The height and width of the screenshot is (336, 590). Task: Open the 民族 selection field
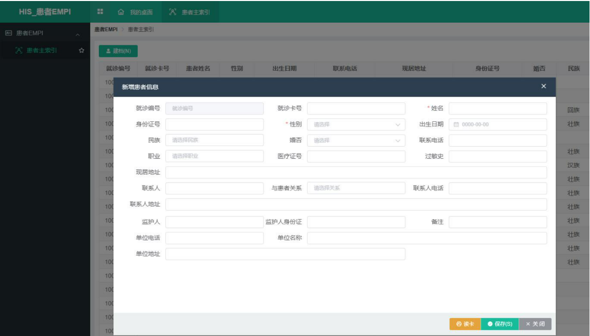click(x=214, y=140)
